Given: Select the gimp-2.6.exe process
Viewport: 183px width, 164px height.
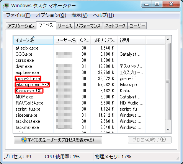Looking at the screenshot, I should 28,79.
